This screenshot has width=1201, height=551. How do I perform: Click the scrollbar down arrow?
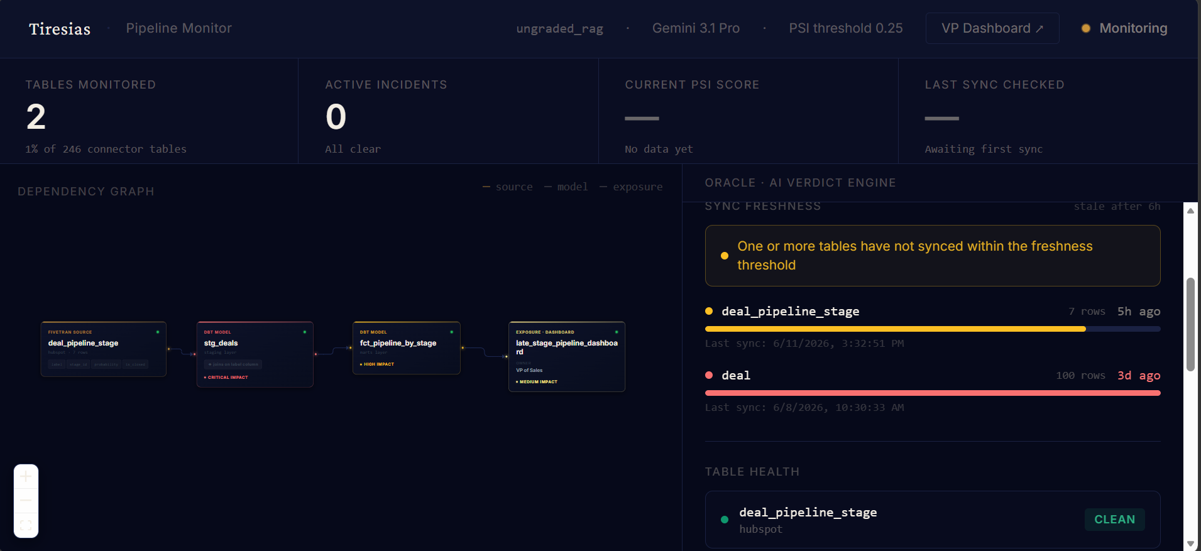point(1190,544)
